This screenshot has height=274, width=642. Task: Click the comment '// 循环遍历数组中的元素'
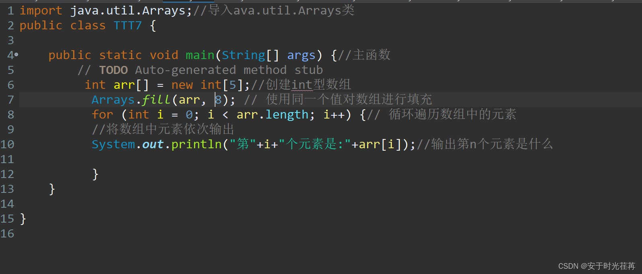point(442,114)
